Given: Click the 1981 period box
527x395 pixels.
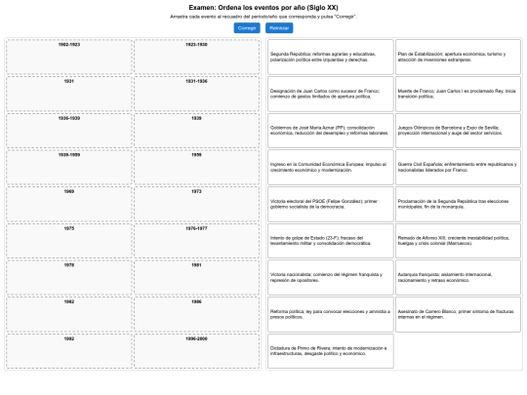Looking at the screenshot, I should click(x=196, y=278).
